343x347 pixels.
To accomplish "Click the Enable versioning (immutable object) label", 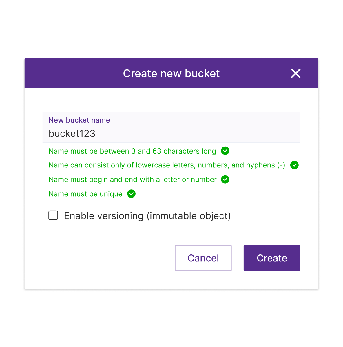I will [147, 216].
